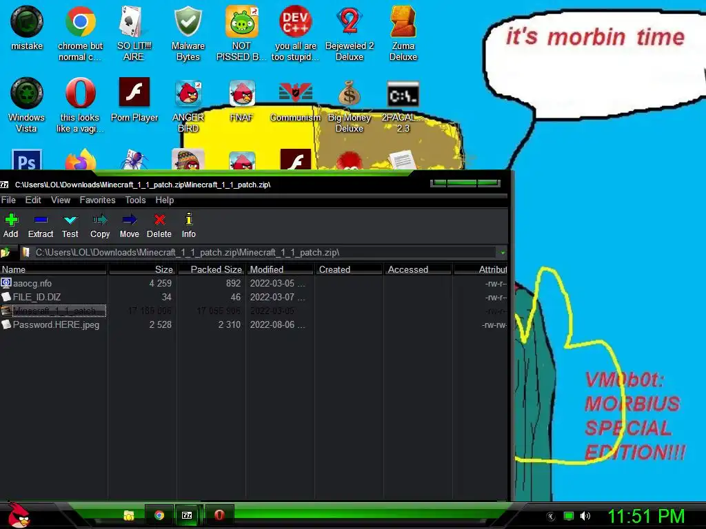Open Chrome from the taskbar
The width and height of the screenshot is (706, 529).
tap(159, 515)
